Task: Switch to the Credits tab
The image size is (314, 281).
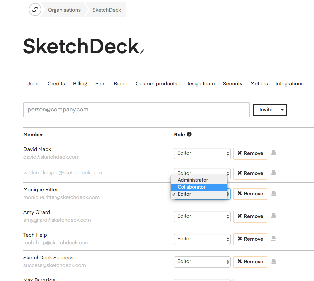Action: (x=56, y=84)
